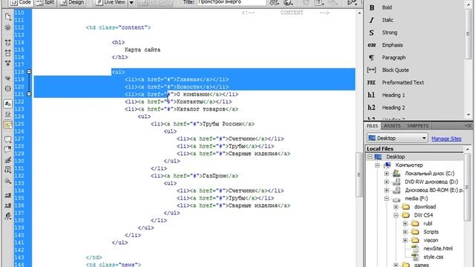
Task: Collapse the DW CS4 folder
Action: click(x=396, y=215)
